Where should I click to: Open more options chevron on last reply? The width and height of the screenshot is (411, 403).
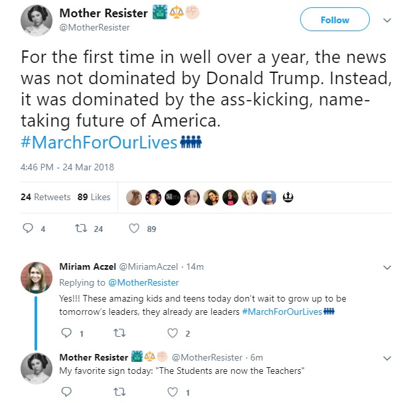point(388,358)
